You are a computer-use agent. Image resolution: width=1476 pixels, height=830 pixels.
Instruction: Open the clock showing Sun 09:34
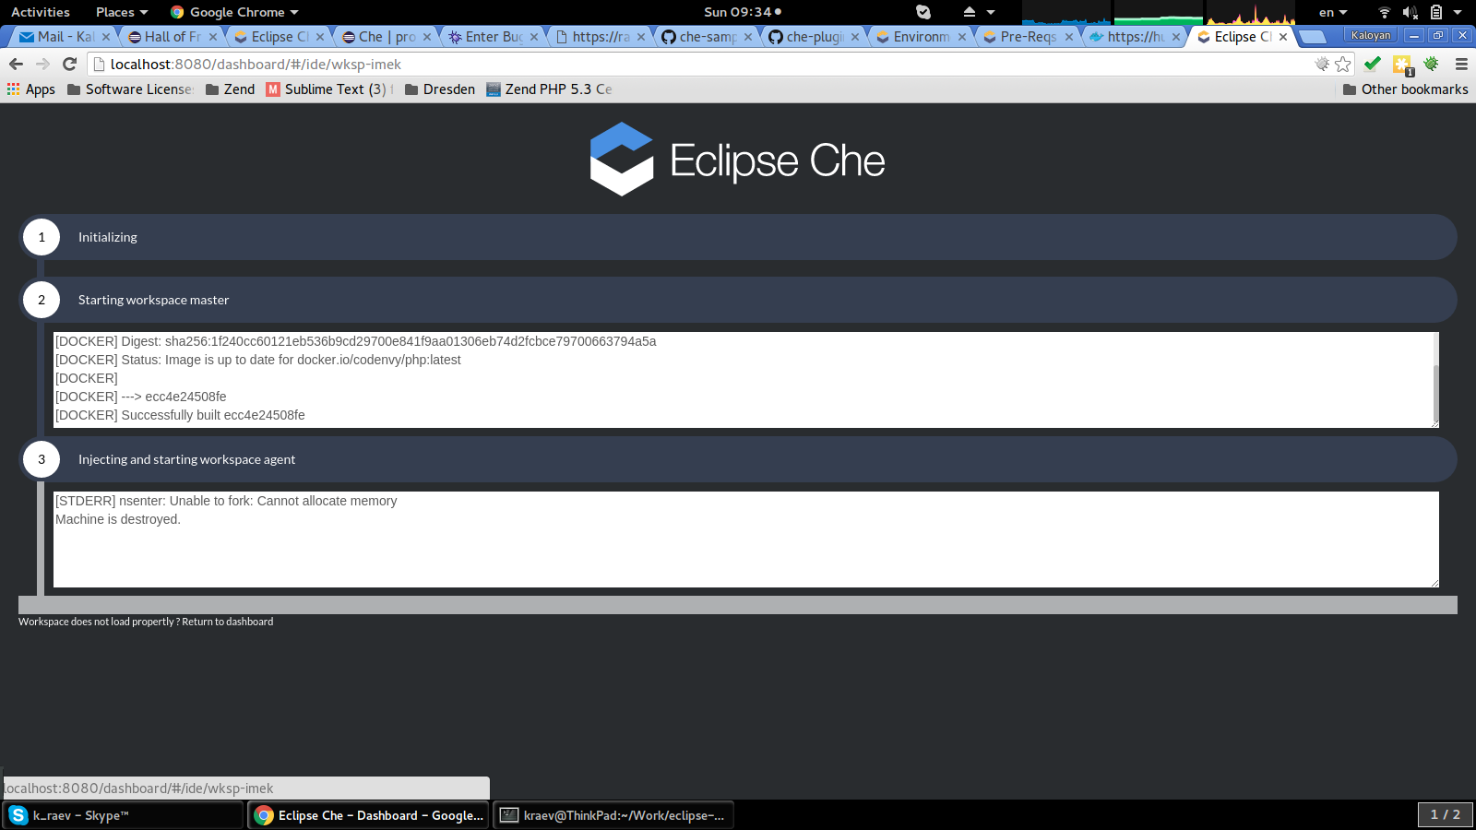click(743, 12)
